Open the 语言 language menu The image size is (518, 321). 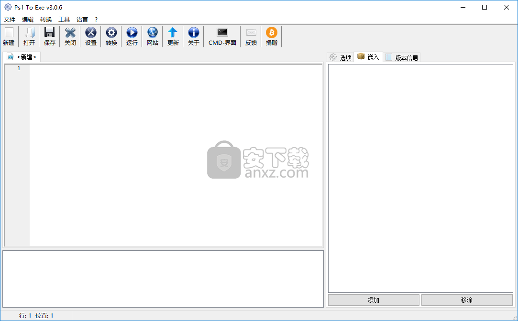coord(82,20)
